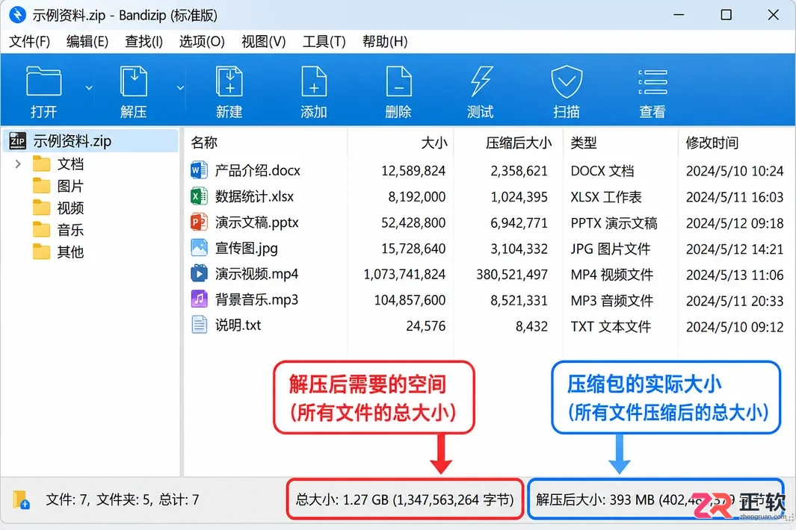Click the Bandizip title bar app icon
796x530 pixels.
18,15
